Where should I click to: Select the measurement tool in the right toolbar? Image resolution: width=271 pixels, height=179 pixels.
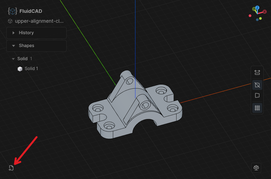[257, 72]
